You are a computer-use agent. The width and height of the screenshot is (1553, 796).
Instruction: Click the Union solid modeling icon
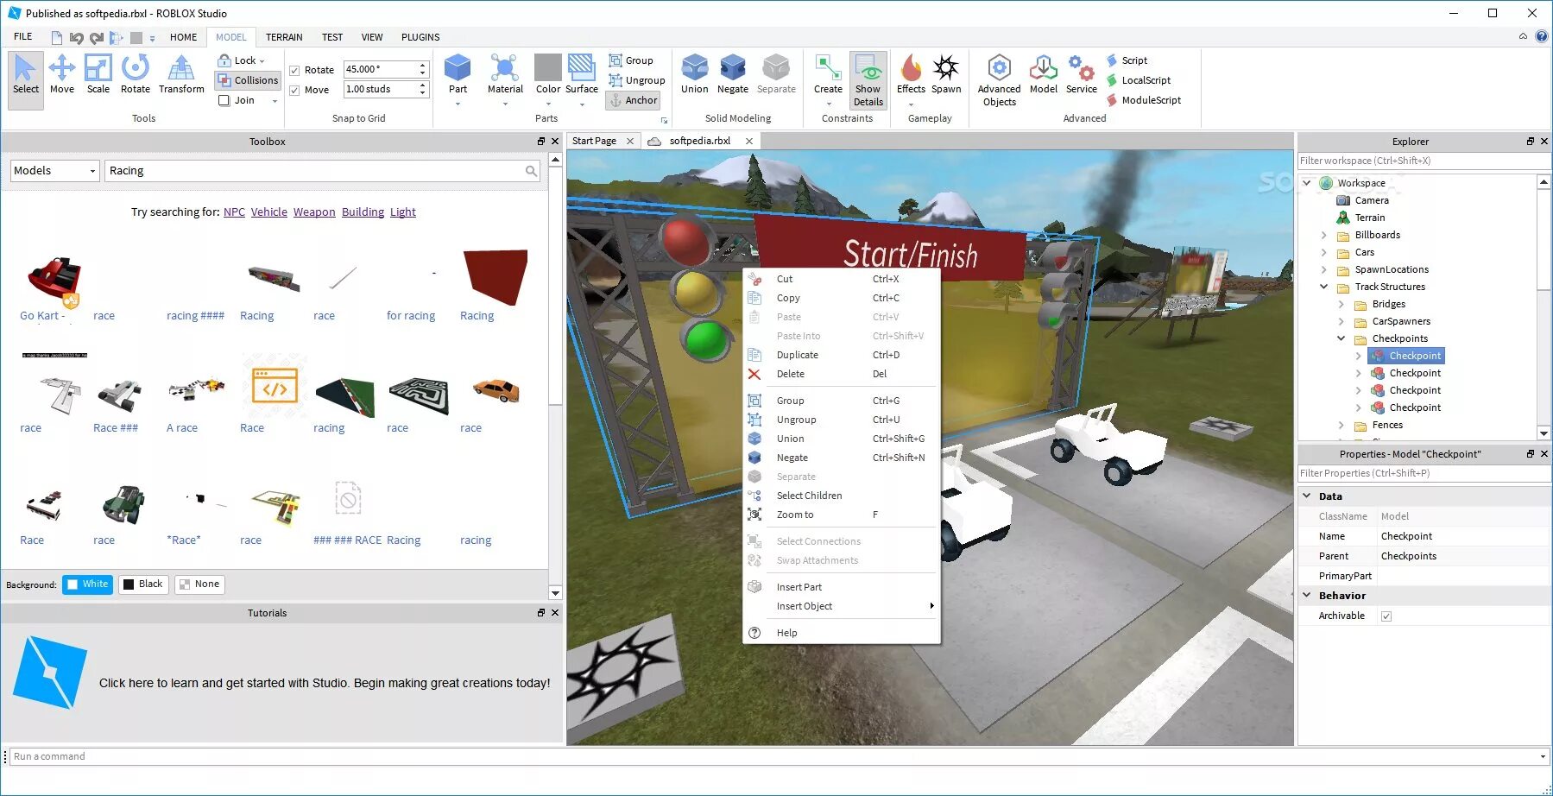click(x=694, y=74)
